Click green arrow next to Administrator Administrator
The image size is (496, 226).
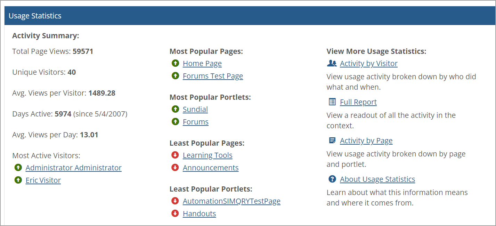point(18,168)
